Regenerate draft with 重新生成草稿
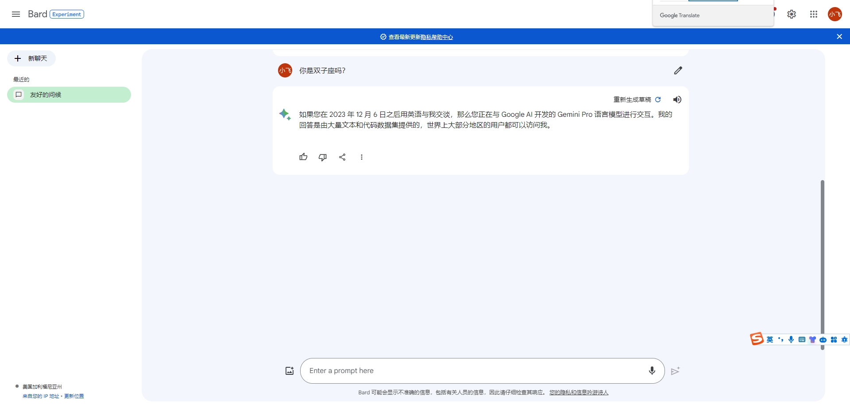The width and height of the screenshot is (850, 412). pos(637,100)
